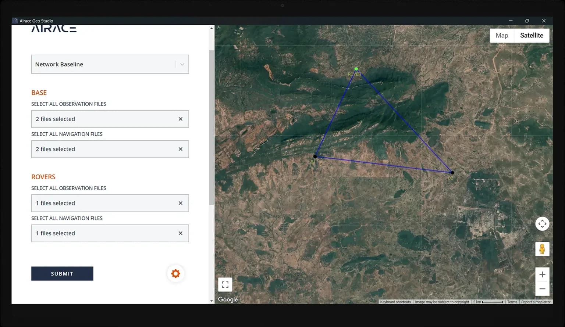This screenshot has width=565, height=327.
Task: Open the map camera controls button
Action: (x=542, y=224)
